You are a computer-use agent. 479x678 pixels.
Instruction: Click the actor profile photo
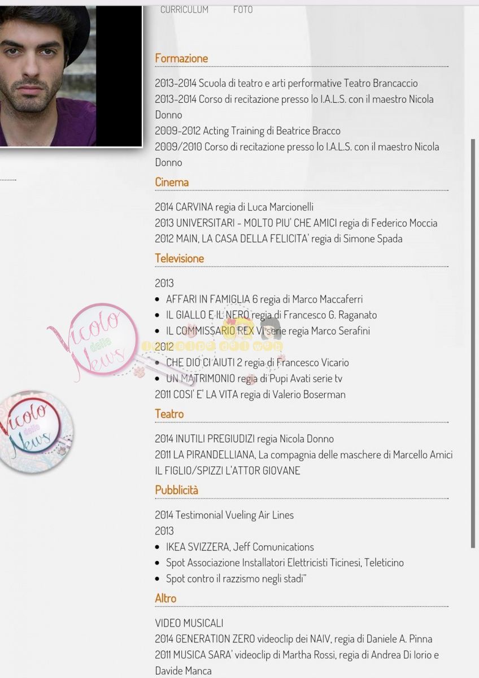(69, 75)
